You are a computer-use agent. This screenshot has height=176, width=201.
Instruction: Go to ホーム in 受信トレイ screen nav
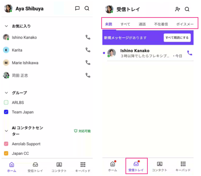[112, 166]
